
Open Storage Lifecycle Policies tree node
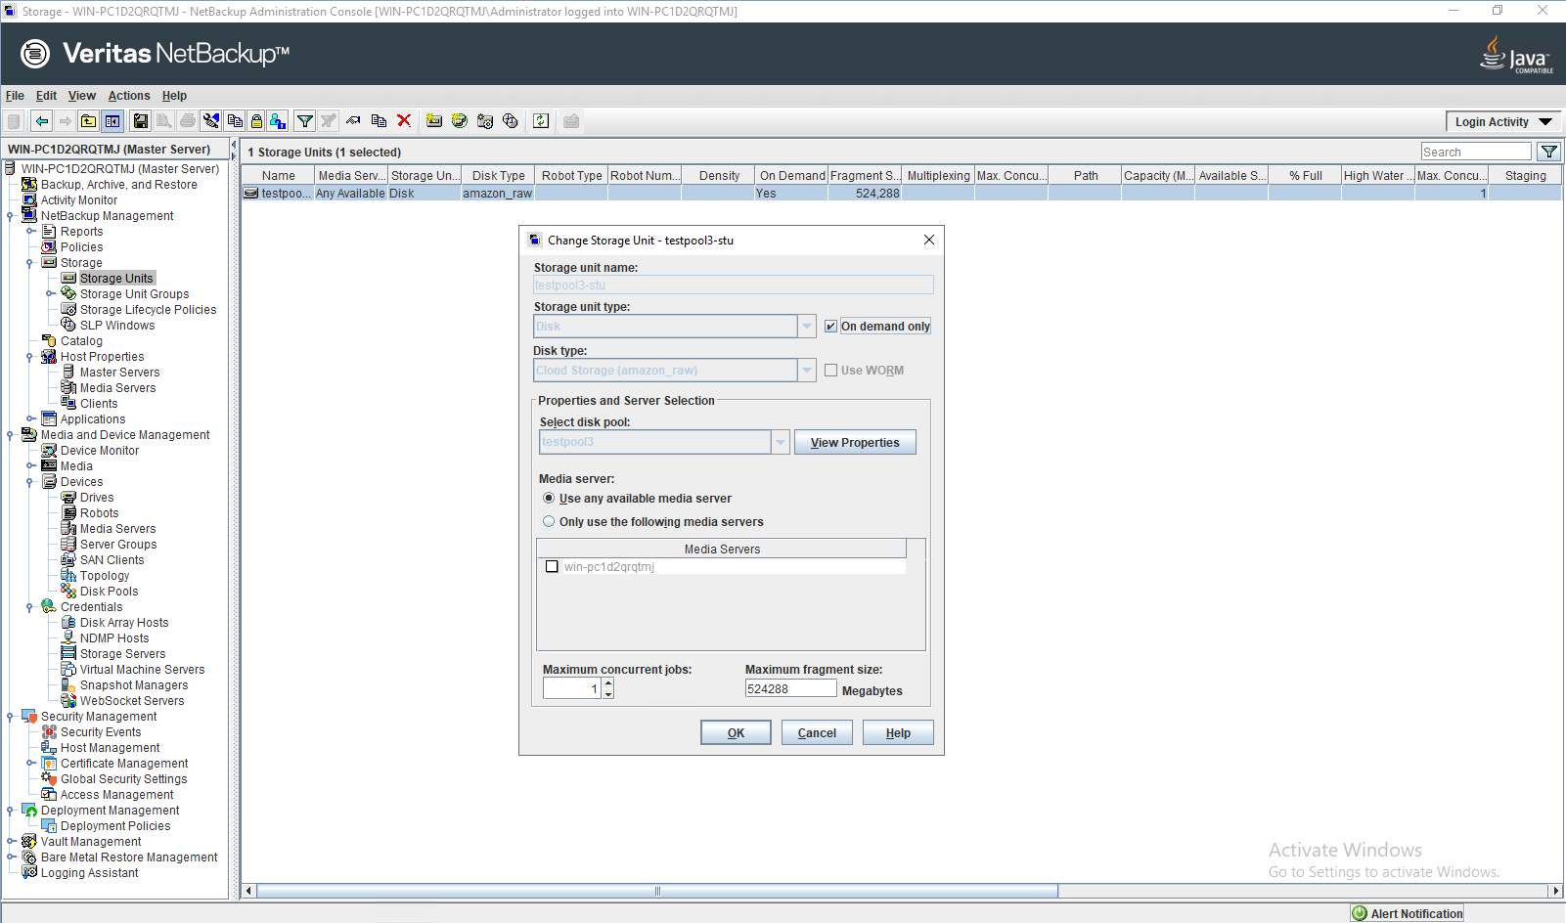[148, 310]
